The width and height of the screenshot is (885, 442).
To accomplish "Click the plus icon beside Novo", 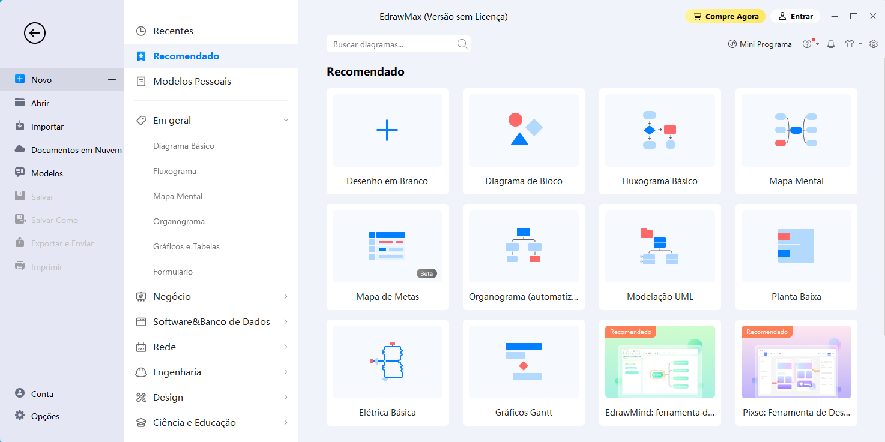I will tap(112, 80).
